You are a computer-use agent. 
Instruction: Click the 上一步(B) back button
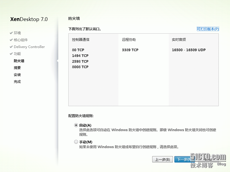(163, 159)
